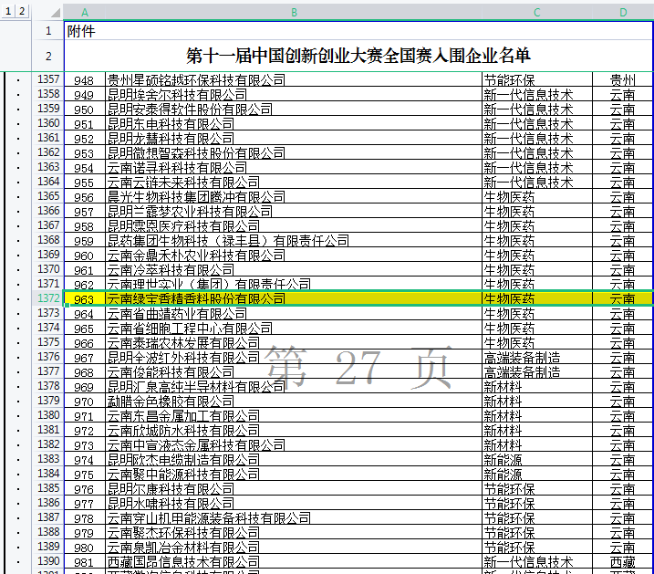Screen dimensions: 654x574
Task: Click cell 昆明霖恩医疗科技有限公司
Action: point(294,225)
